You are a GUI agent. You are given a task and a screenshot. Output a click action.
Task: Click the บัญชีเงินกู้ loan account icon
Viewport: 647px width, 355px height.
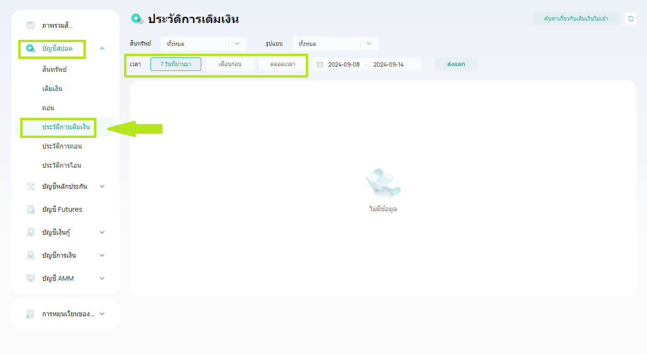coord(31,232)
